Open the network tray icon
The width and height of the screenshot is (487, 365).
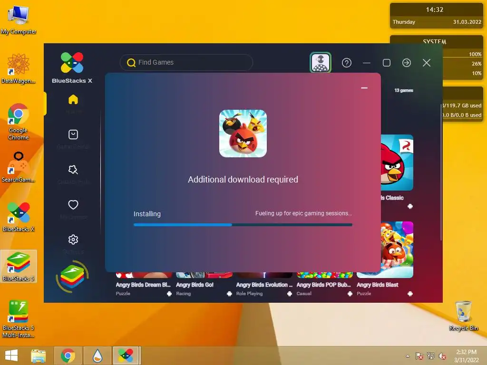tap(431, 356)
